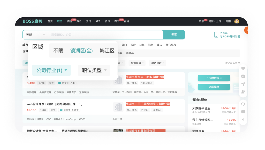Open the headset customer service icon
Screen dimensions: 265x150
pyautogui.click(x=243, y=104)
